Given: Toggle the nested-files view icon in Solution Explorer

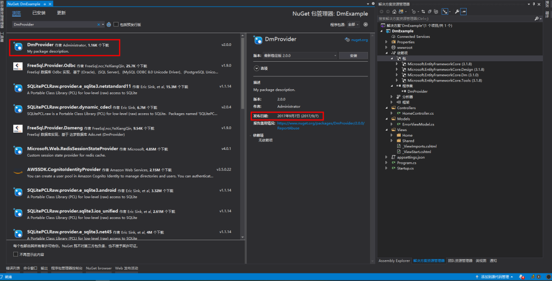Looking at the screenshot, I should (445, 12).
